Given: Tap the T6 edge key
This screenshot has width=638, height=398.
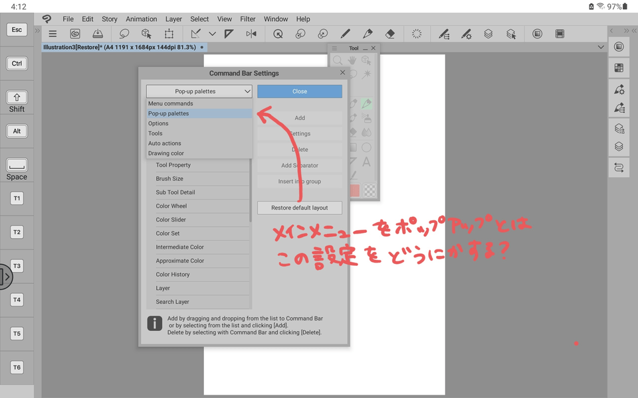Looking at the screenshot, I should 17,367.
